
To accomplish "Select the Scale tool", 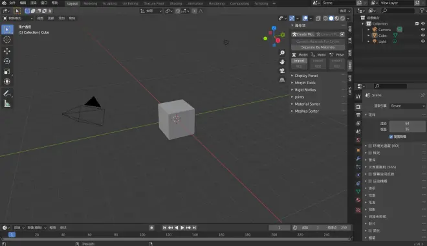I will click(x=7, y=71).
